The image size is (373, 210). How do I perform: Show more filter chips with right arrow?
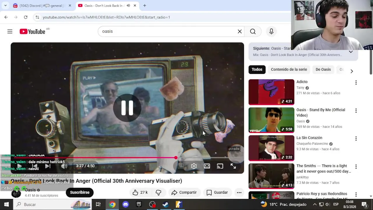[352, 71]
